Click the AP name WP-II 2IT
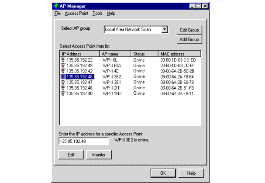 coord(111,88)
